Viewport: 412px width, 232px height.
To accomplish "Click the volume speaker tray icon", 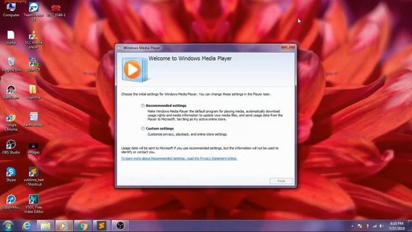I will point(381,226).
